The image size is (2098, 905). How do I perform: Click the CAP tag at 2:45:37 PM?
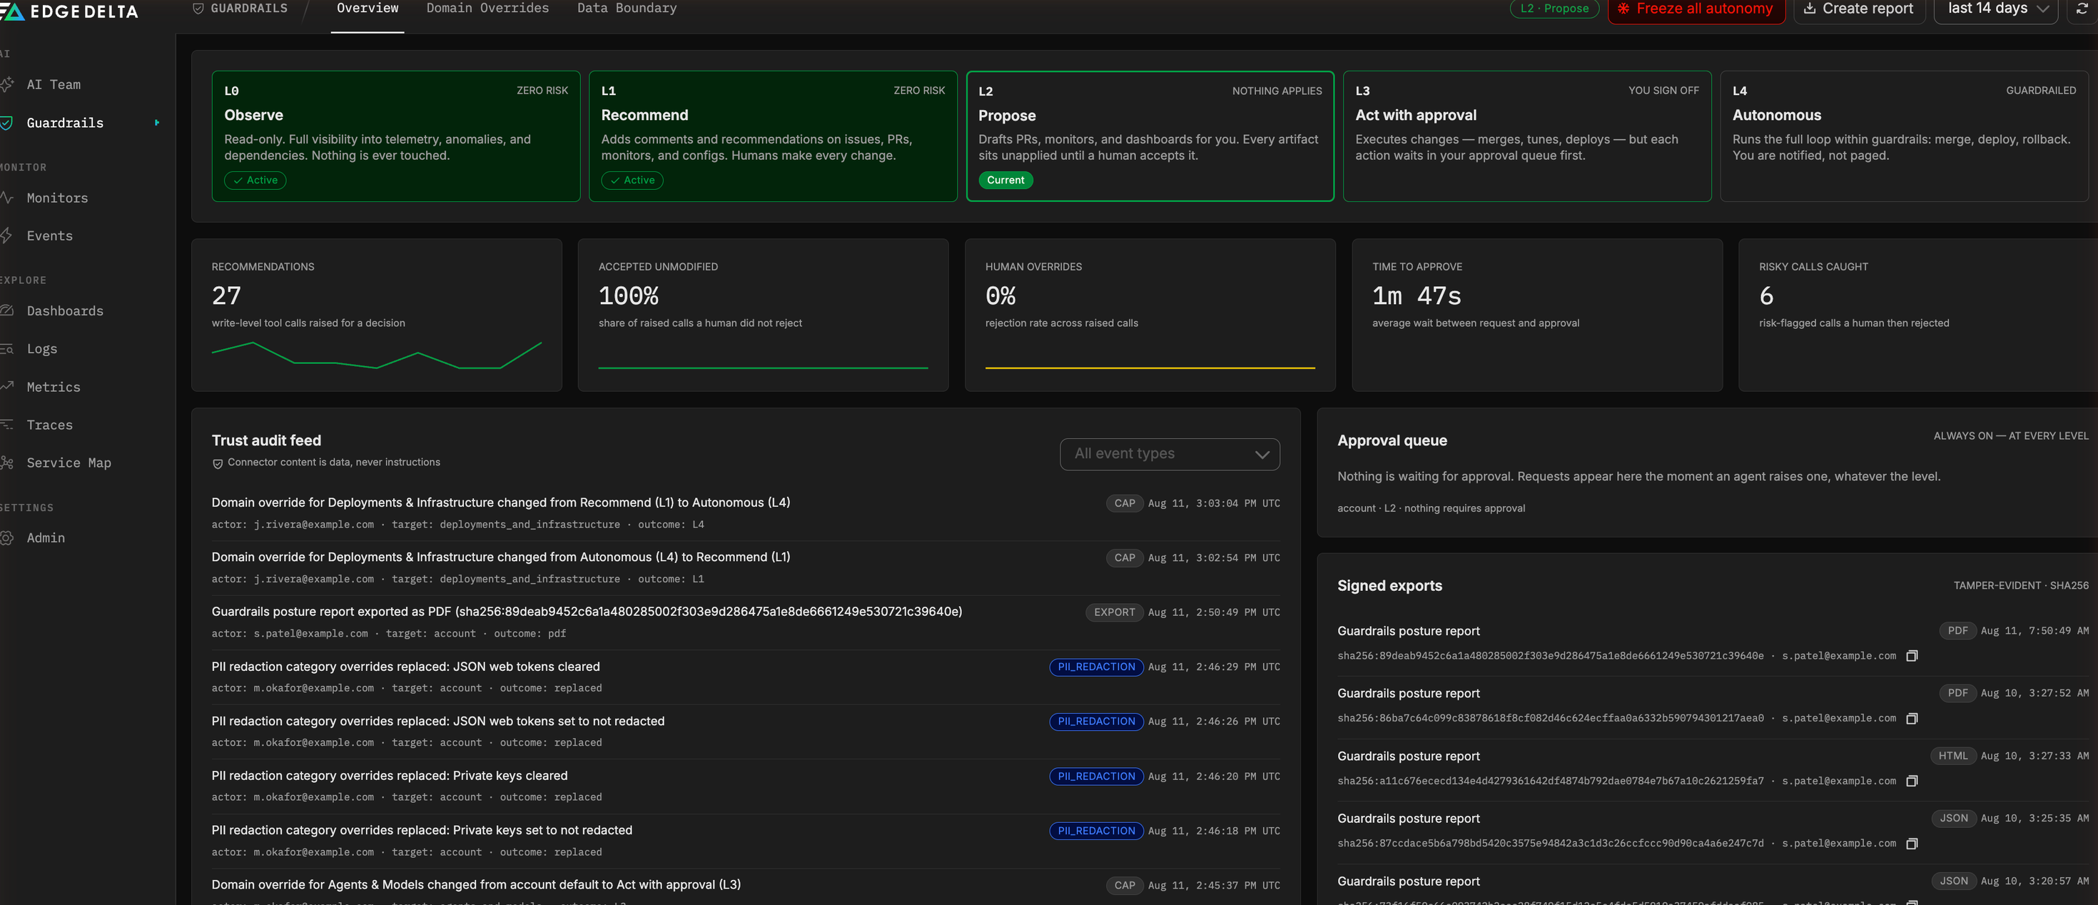tap(1125, 886)
